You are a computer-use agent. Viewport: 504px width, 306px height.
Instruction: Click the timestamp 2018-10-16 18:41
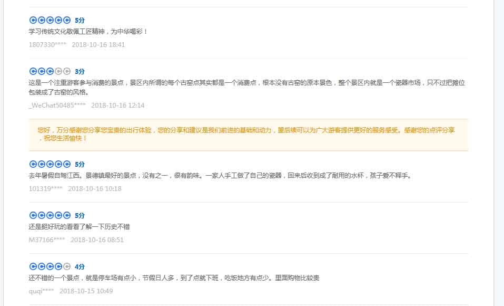tap(98, 45)
